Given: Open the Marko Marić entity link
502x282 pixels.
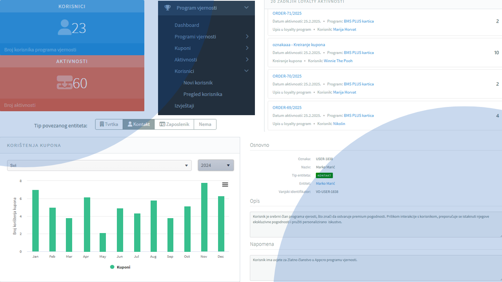Looking at the screenshot, I should (326, 184).
